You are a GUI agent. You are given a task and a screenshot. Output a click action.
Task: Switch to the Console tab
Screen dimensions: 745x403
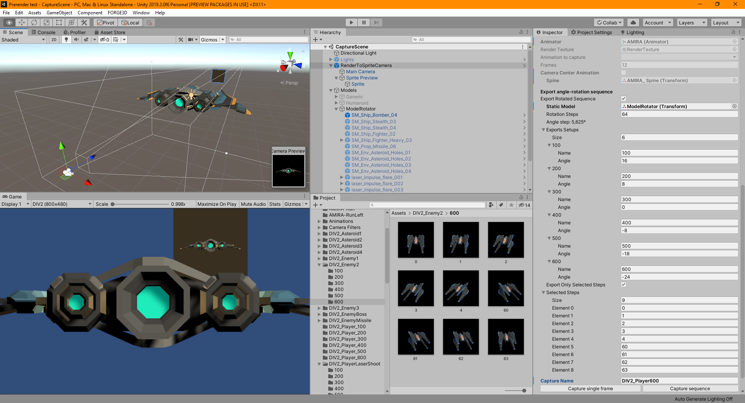43,32
